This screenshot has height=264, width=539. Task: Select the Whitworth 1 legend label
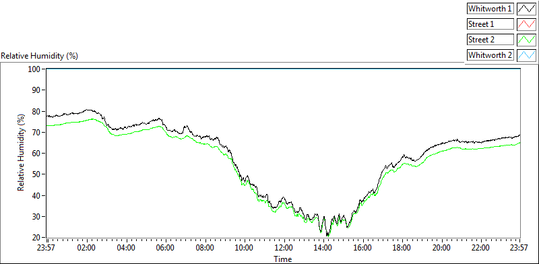[490, 9]
